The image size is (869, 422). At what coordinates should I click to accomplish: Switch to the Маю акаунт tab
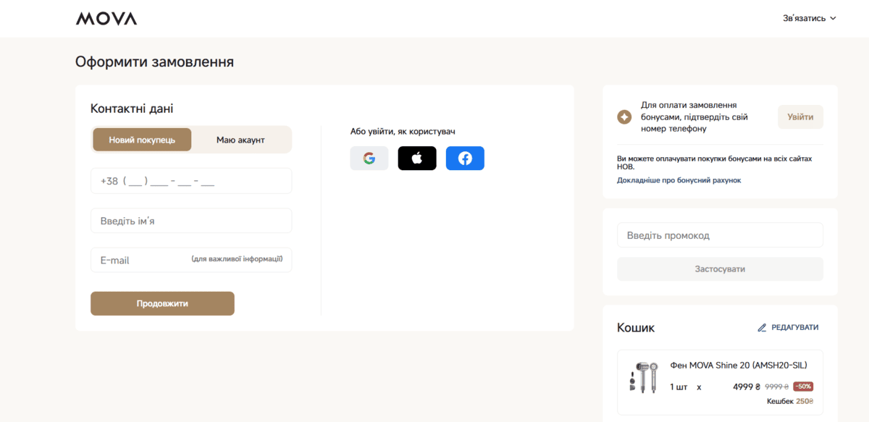click(x=240, y=140)
